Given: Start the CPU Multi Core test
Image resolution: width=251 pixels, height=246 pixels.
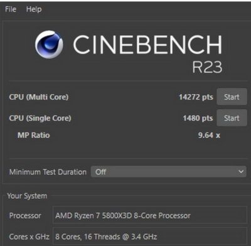Looking at the screenshot, I should (232, 97).
